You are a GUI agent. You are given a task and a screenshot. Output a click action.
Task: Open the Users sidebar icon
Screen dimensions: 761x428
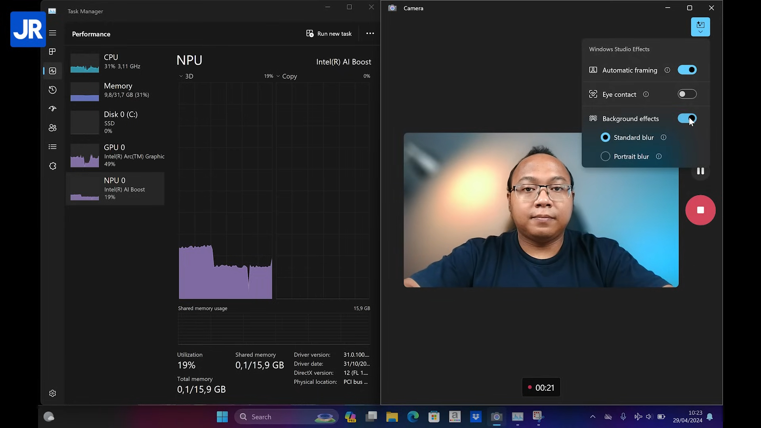[52, 128]
